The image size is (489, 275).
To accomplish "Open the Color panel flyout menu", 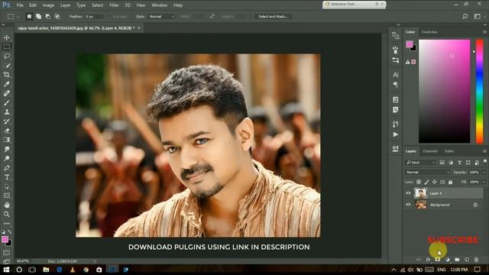I will tap(484, 32).
